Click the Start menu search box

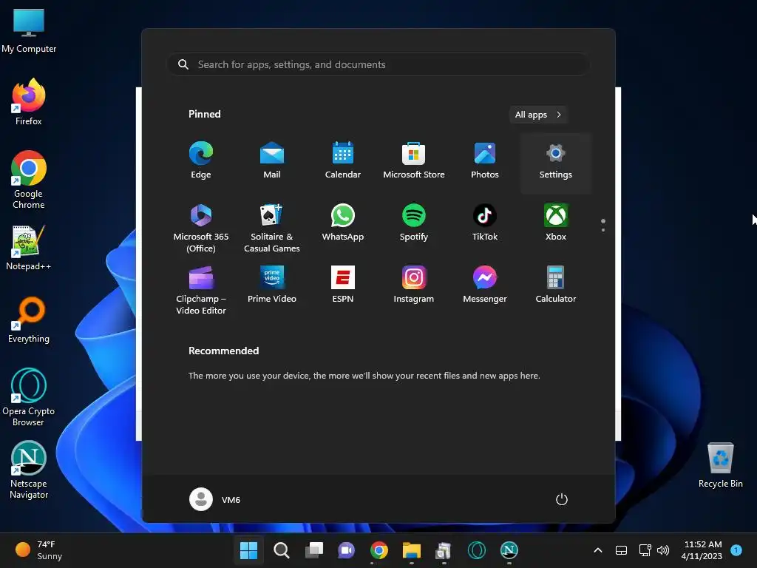(x=378, y=64)
